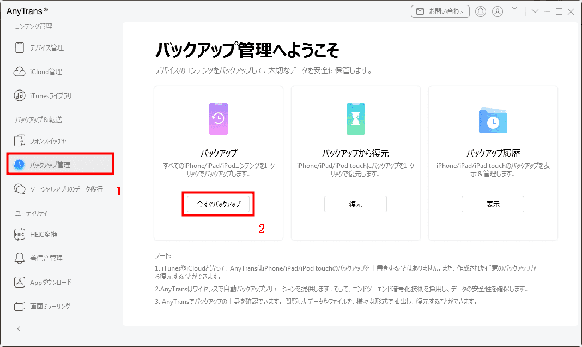This screenshot has height=347, width=582.
Task: Click the 画面ミラーリング screen icon
Action: [x=19, y=306]
